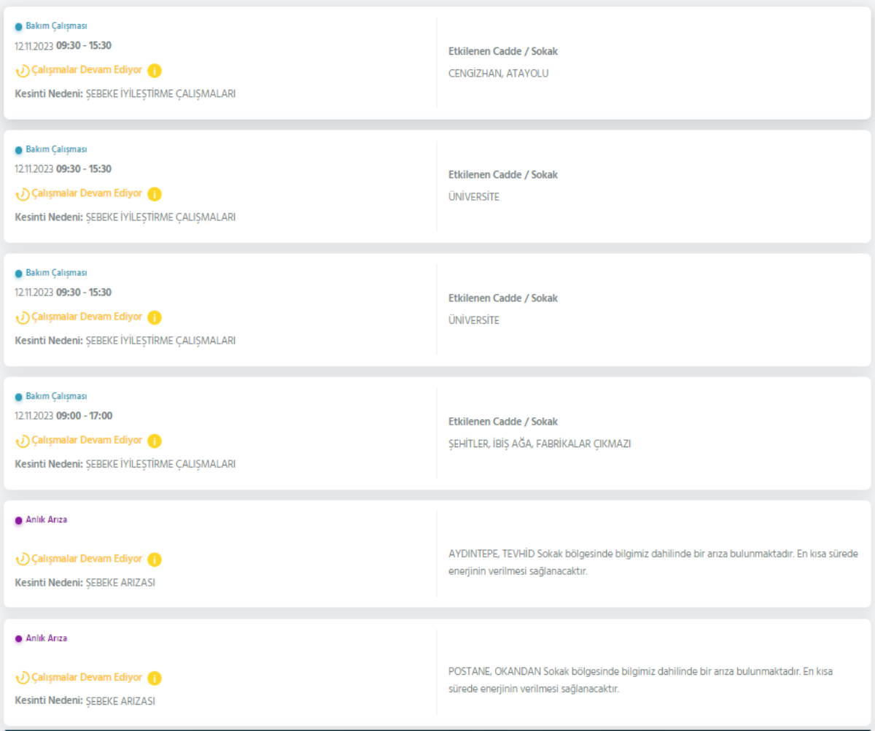Click the clock icon in ŞEHİTLER, İBİŞ AĞA card
875x731 pixels.
(x=23, y=441)
